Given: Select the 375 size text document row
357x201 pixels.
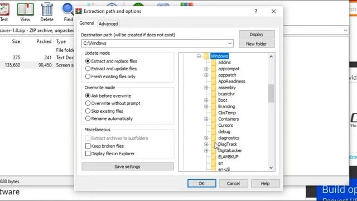Looking at the screenshot, I should click(x=37, y=58).
